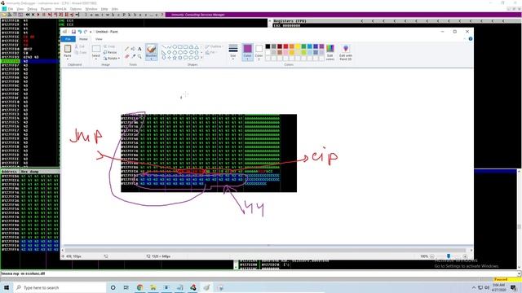Move the Paint zoom slider handle

click(449, 256)
